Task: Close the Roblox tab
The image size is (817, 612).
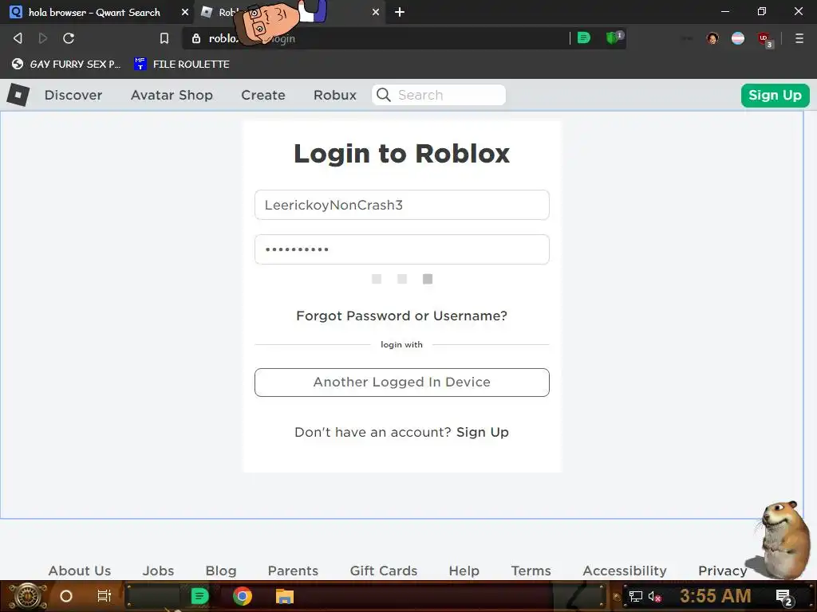Action: [376, 12]
